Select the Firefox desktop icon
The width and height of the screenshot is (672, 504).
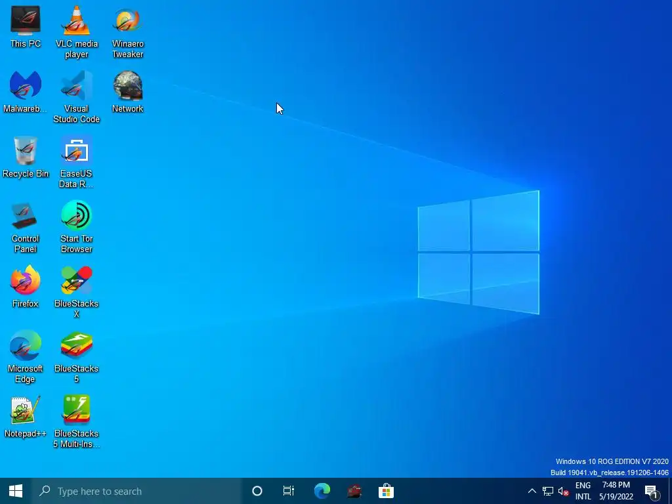pyautogui.click(x=26, y=287)
